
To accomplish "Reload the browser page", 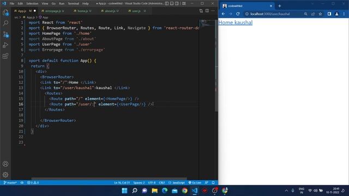I will [x=238, y=14].
